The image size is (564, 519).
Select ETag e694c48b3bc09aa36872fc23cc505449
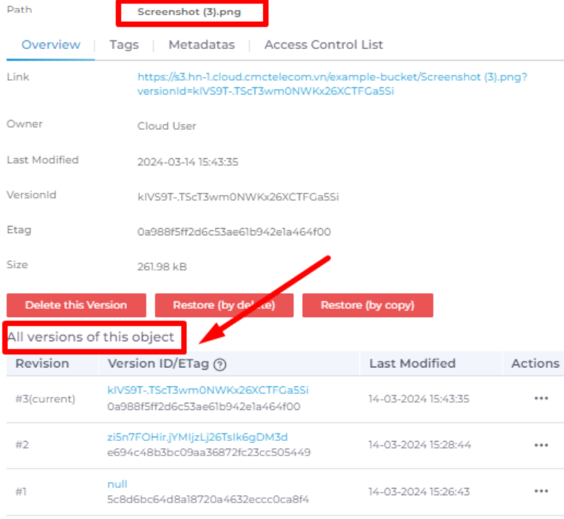[x=209, y=453]
